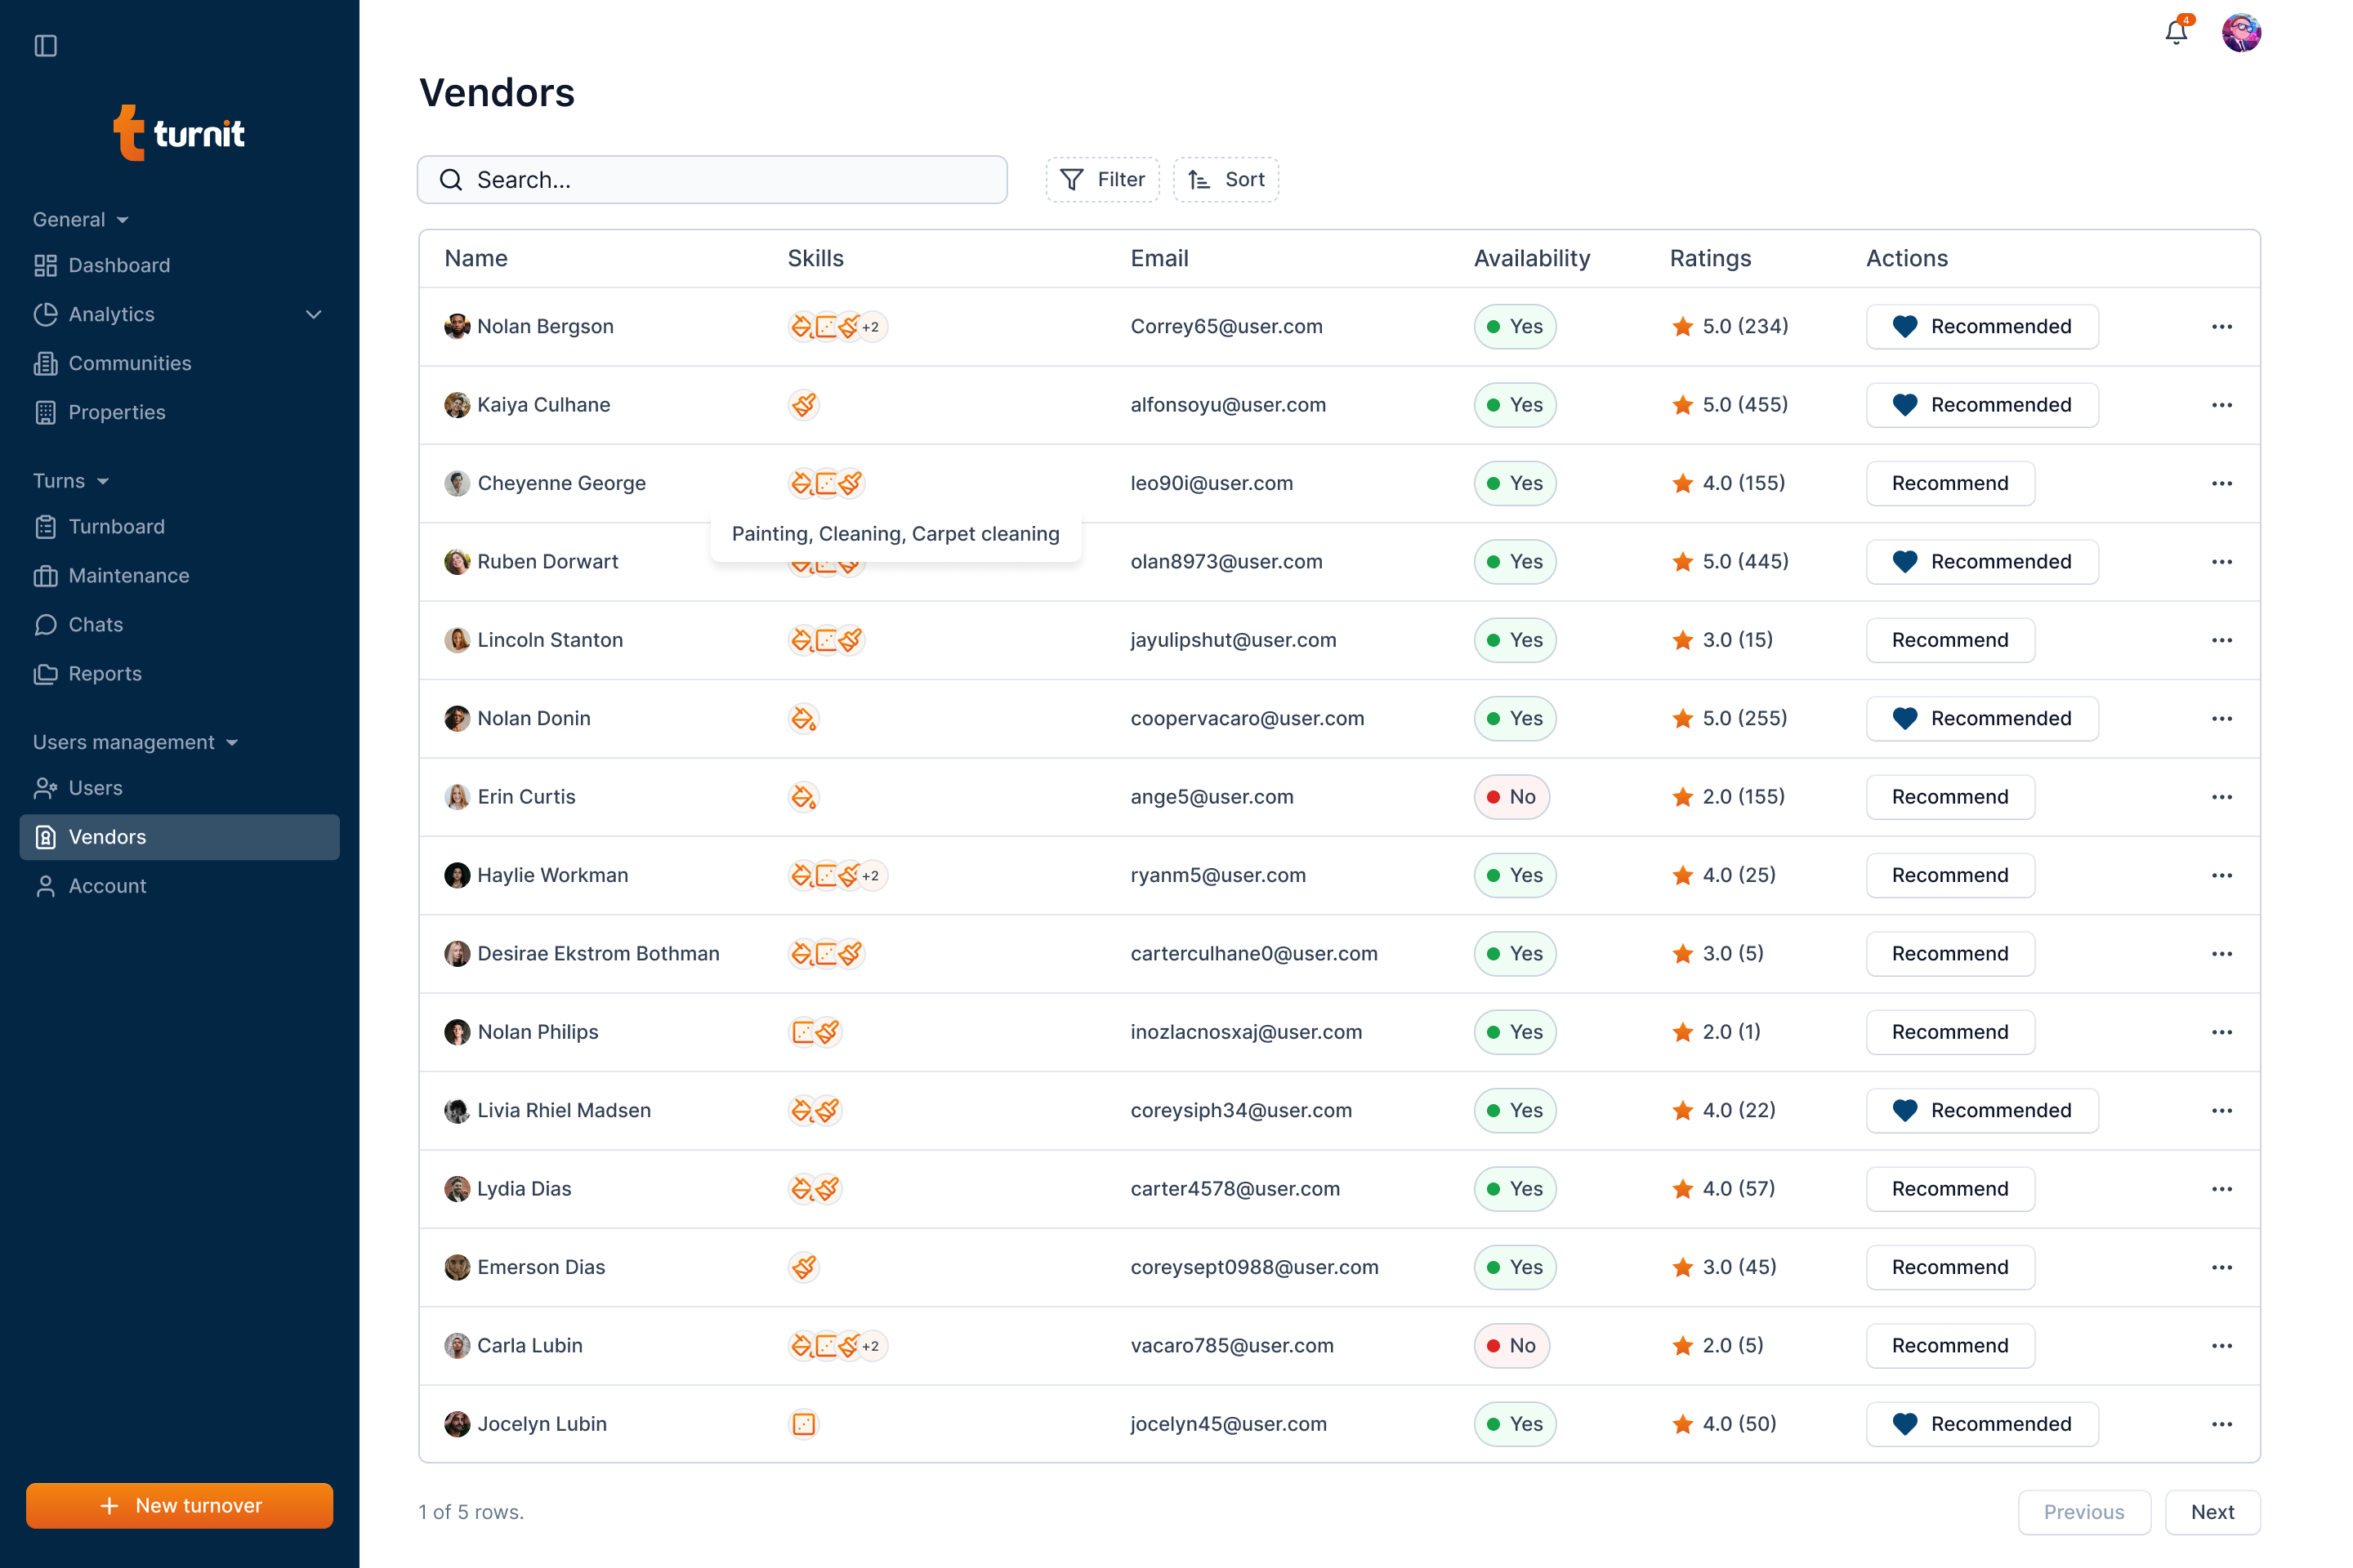Unmark Recommended for Livia Rhiel Madsen
Screen dimensions: 2353x1568
(1982, 1111)
